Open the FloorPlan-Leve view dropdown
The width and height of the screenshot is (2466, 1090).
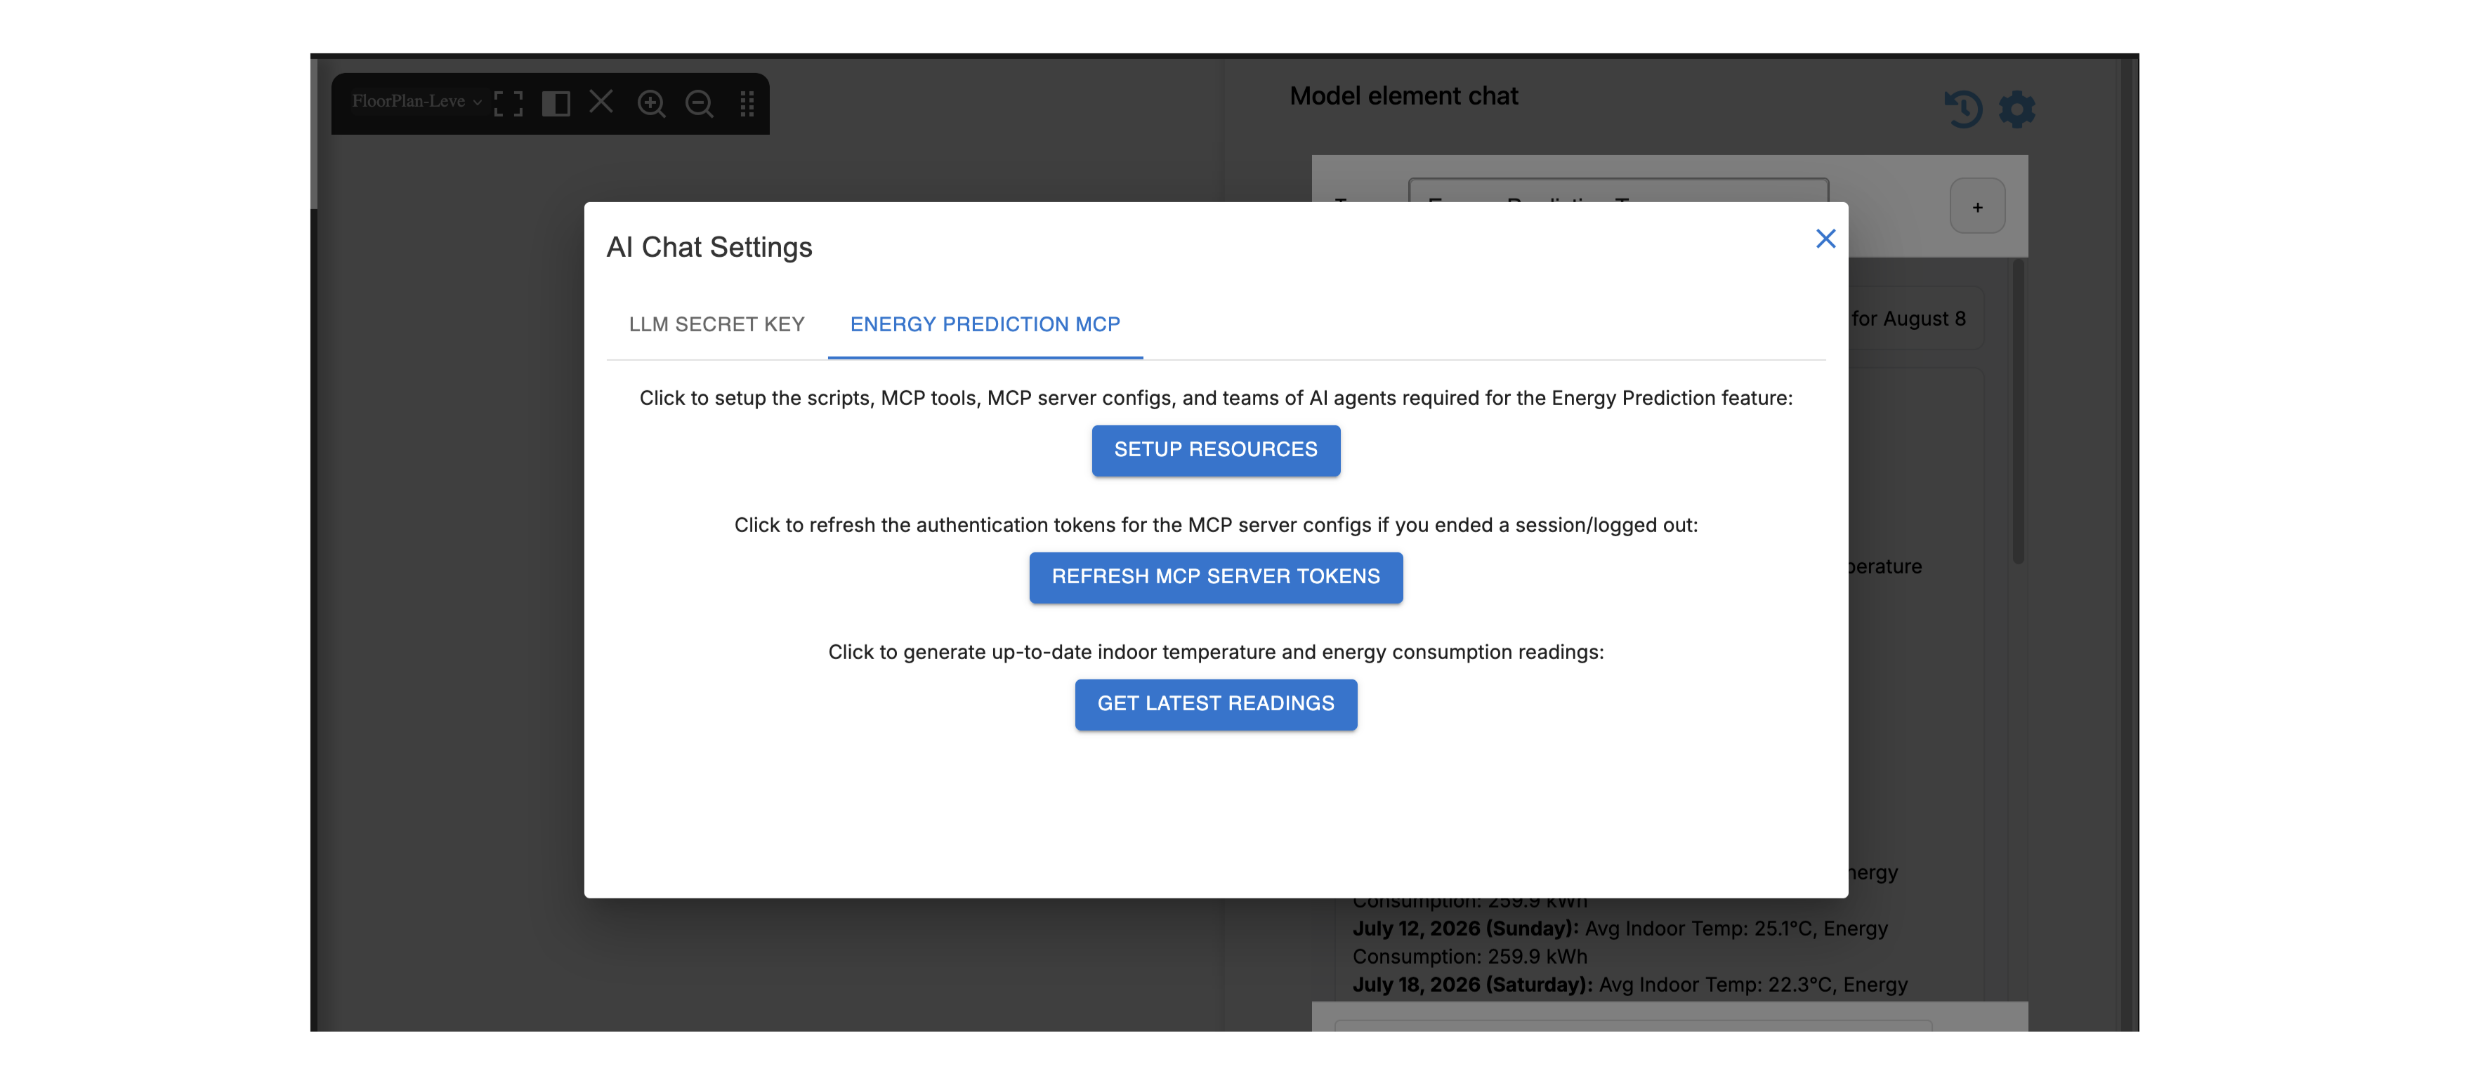click(417, 102)
